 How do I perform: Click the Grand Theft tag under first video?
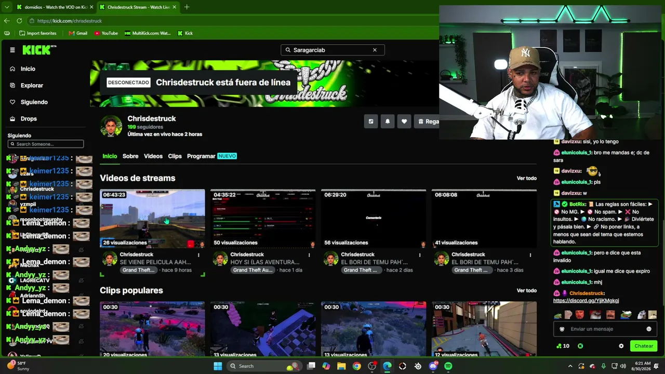(x=139, y=270)
